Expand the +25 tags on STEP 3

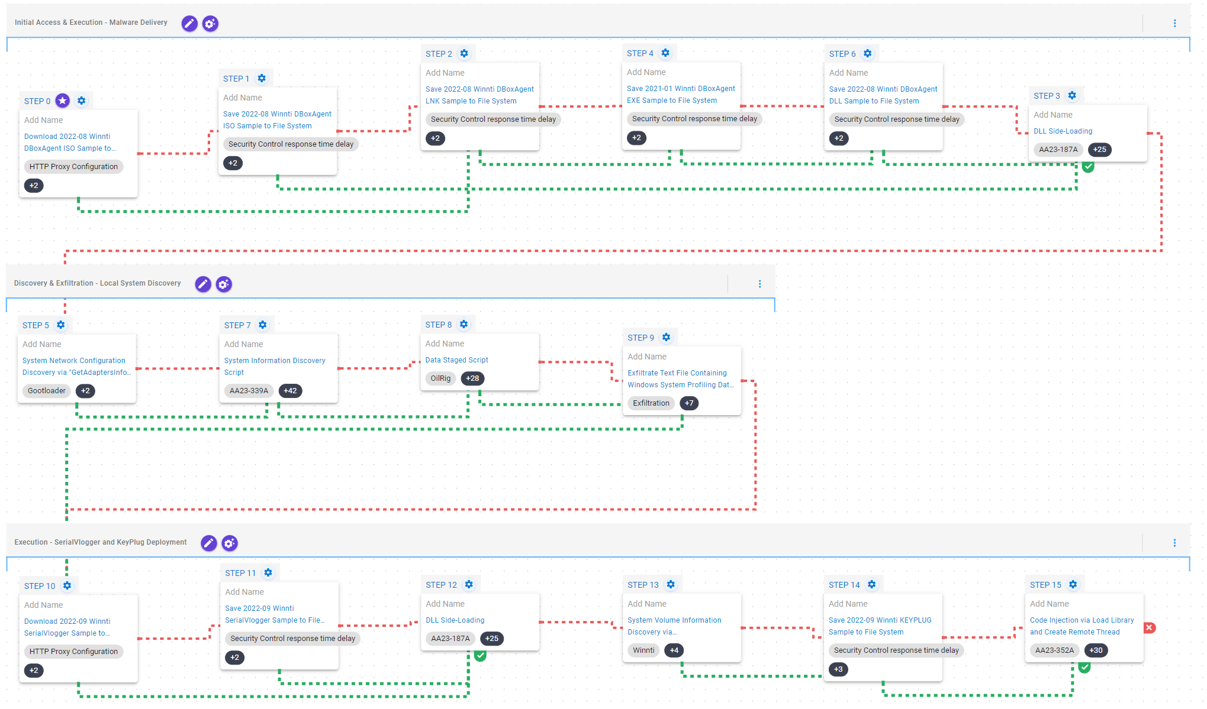point(1099,150)
